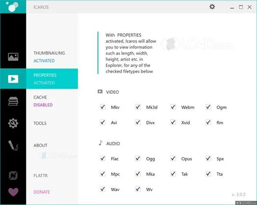Viewport: 257px width, 205px height.
Task: Click the Flattr icon in the sidebar
Action: [x=13, y=175]
